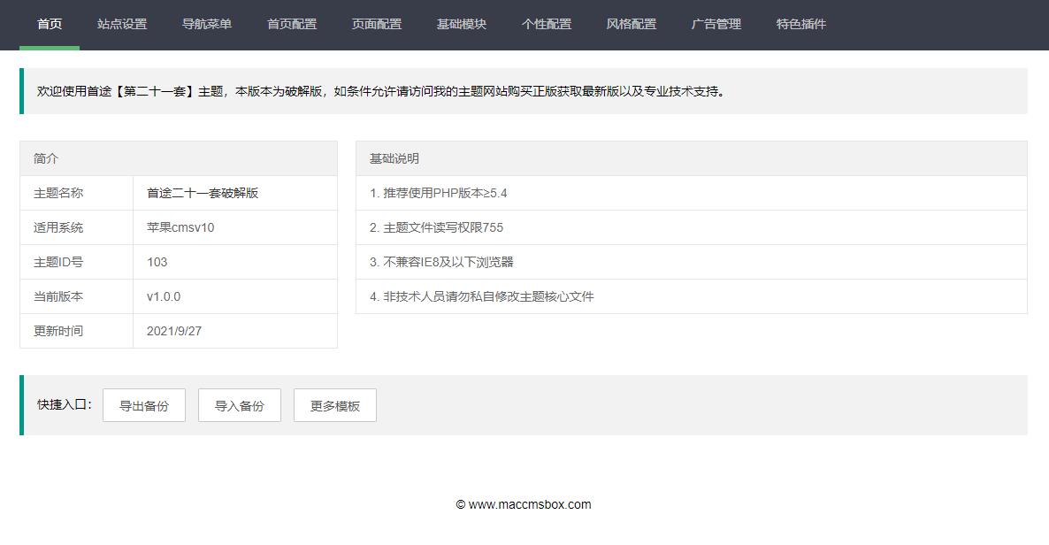
Task: Go to 首页配置 tab
Action: tap(292, 25)
